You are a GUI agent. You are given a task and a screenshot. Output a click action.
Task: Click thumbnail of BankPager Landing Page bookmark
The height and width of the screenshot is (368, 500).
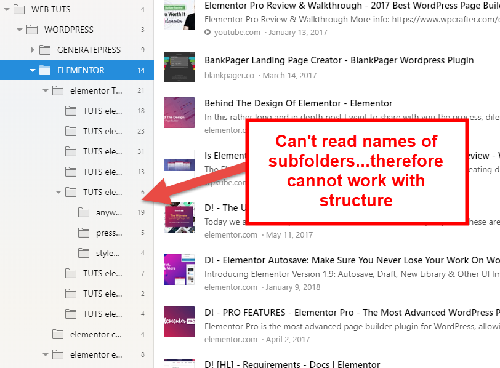pyautogui.click(x=179, y=67)
